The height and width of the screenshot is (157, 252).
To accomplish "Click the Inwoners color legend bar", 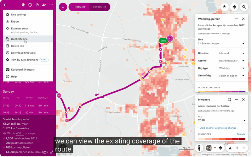I will coord(221,139).
